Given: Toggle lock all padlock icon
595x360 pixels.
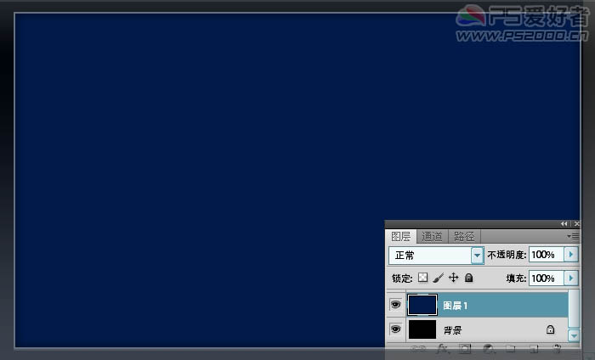Looking at the screenshot, I should 469,278.
